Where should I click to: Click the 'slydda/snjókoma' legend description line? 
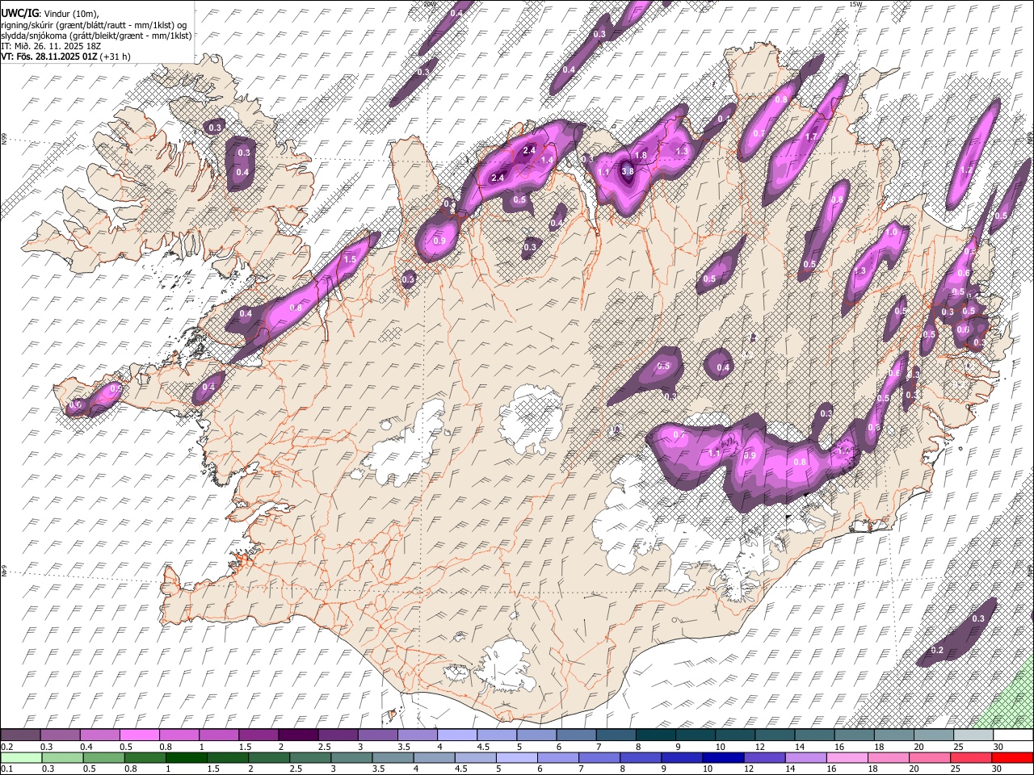click(x=97, y=36)
